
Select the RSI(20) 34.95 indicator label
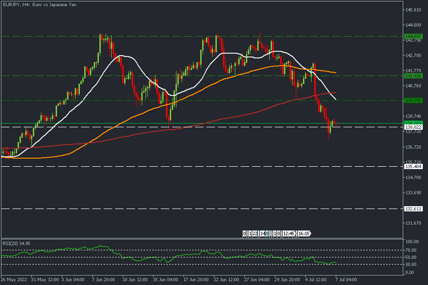point(17,243)
